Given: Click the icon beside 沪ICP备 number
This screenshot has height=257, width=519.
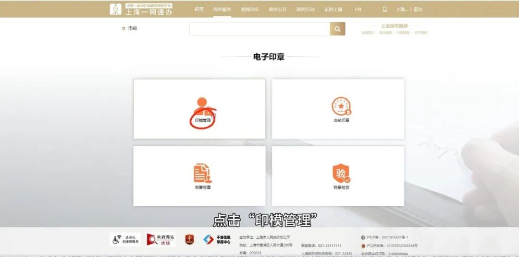Looking at the screenshot, I should [x=363, y=237].
